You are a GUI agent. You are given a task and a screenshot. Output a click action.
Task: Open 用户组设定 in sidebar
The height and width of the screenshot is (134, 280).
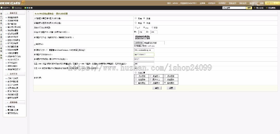(12, 24)
